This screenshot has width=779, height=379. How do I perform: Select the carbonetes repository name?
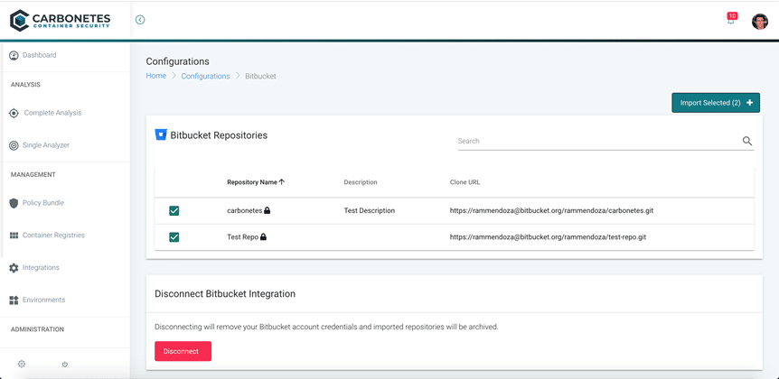point(244,210)
